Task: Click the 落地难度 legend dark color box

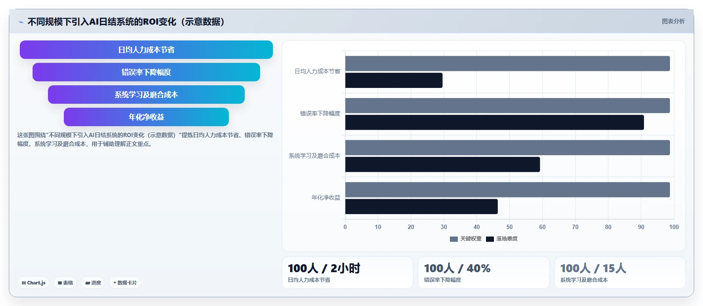Action: (x=490, y=239)
